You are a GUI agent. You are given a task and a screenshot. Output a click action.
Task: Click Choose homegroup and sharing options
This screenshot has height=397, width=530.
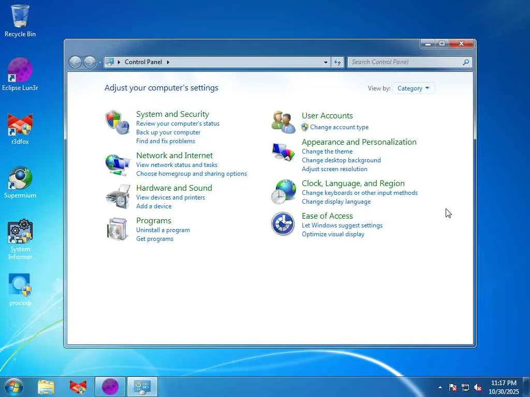(192, 174)
